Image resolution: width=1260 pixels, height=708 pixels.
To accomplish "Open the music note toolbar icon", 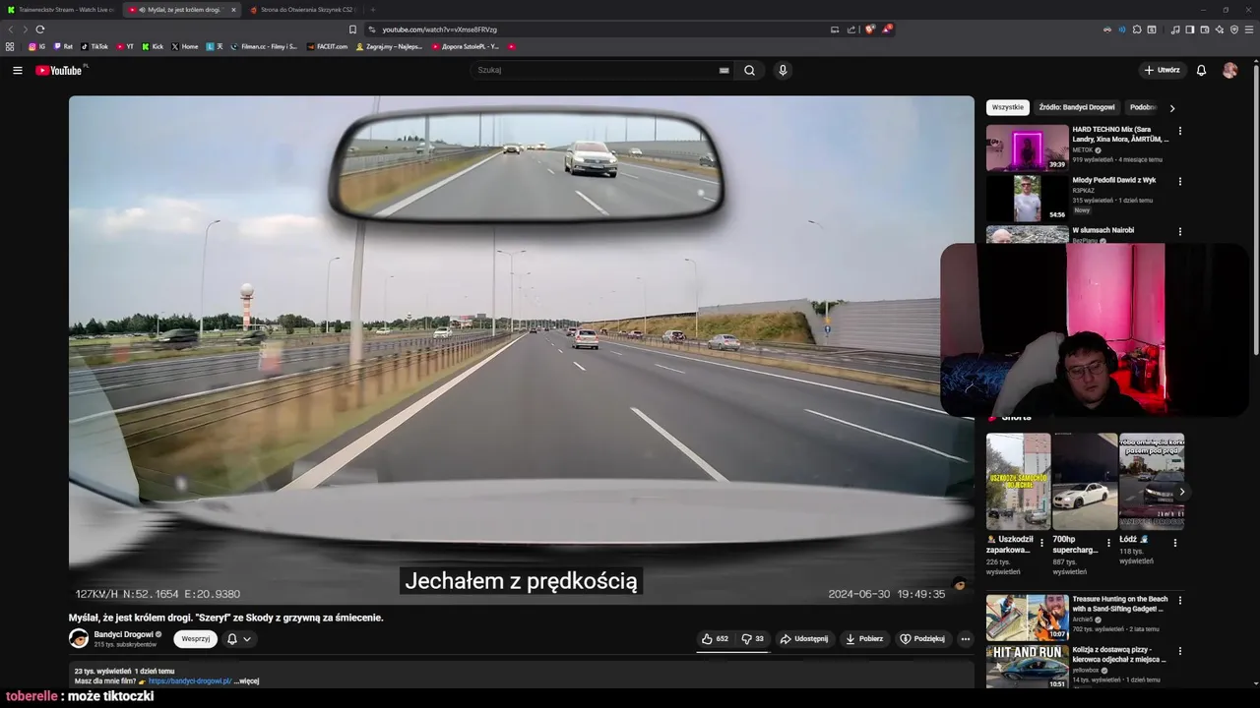I will [x=1175, y=29].
